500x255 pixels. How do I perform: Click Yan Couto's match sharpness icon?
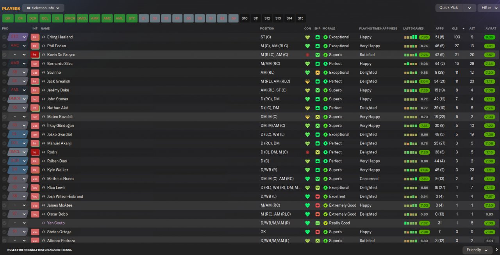[318, 223]
